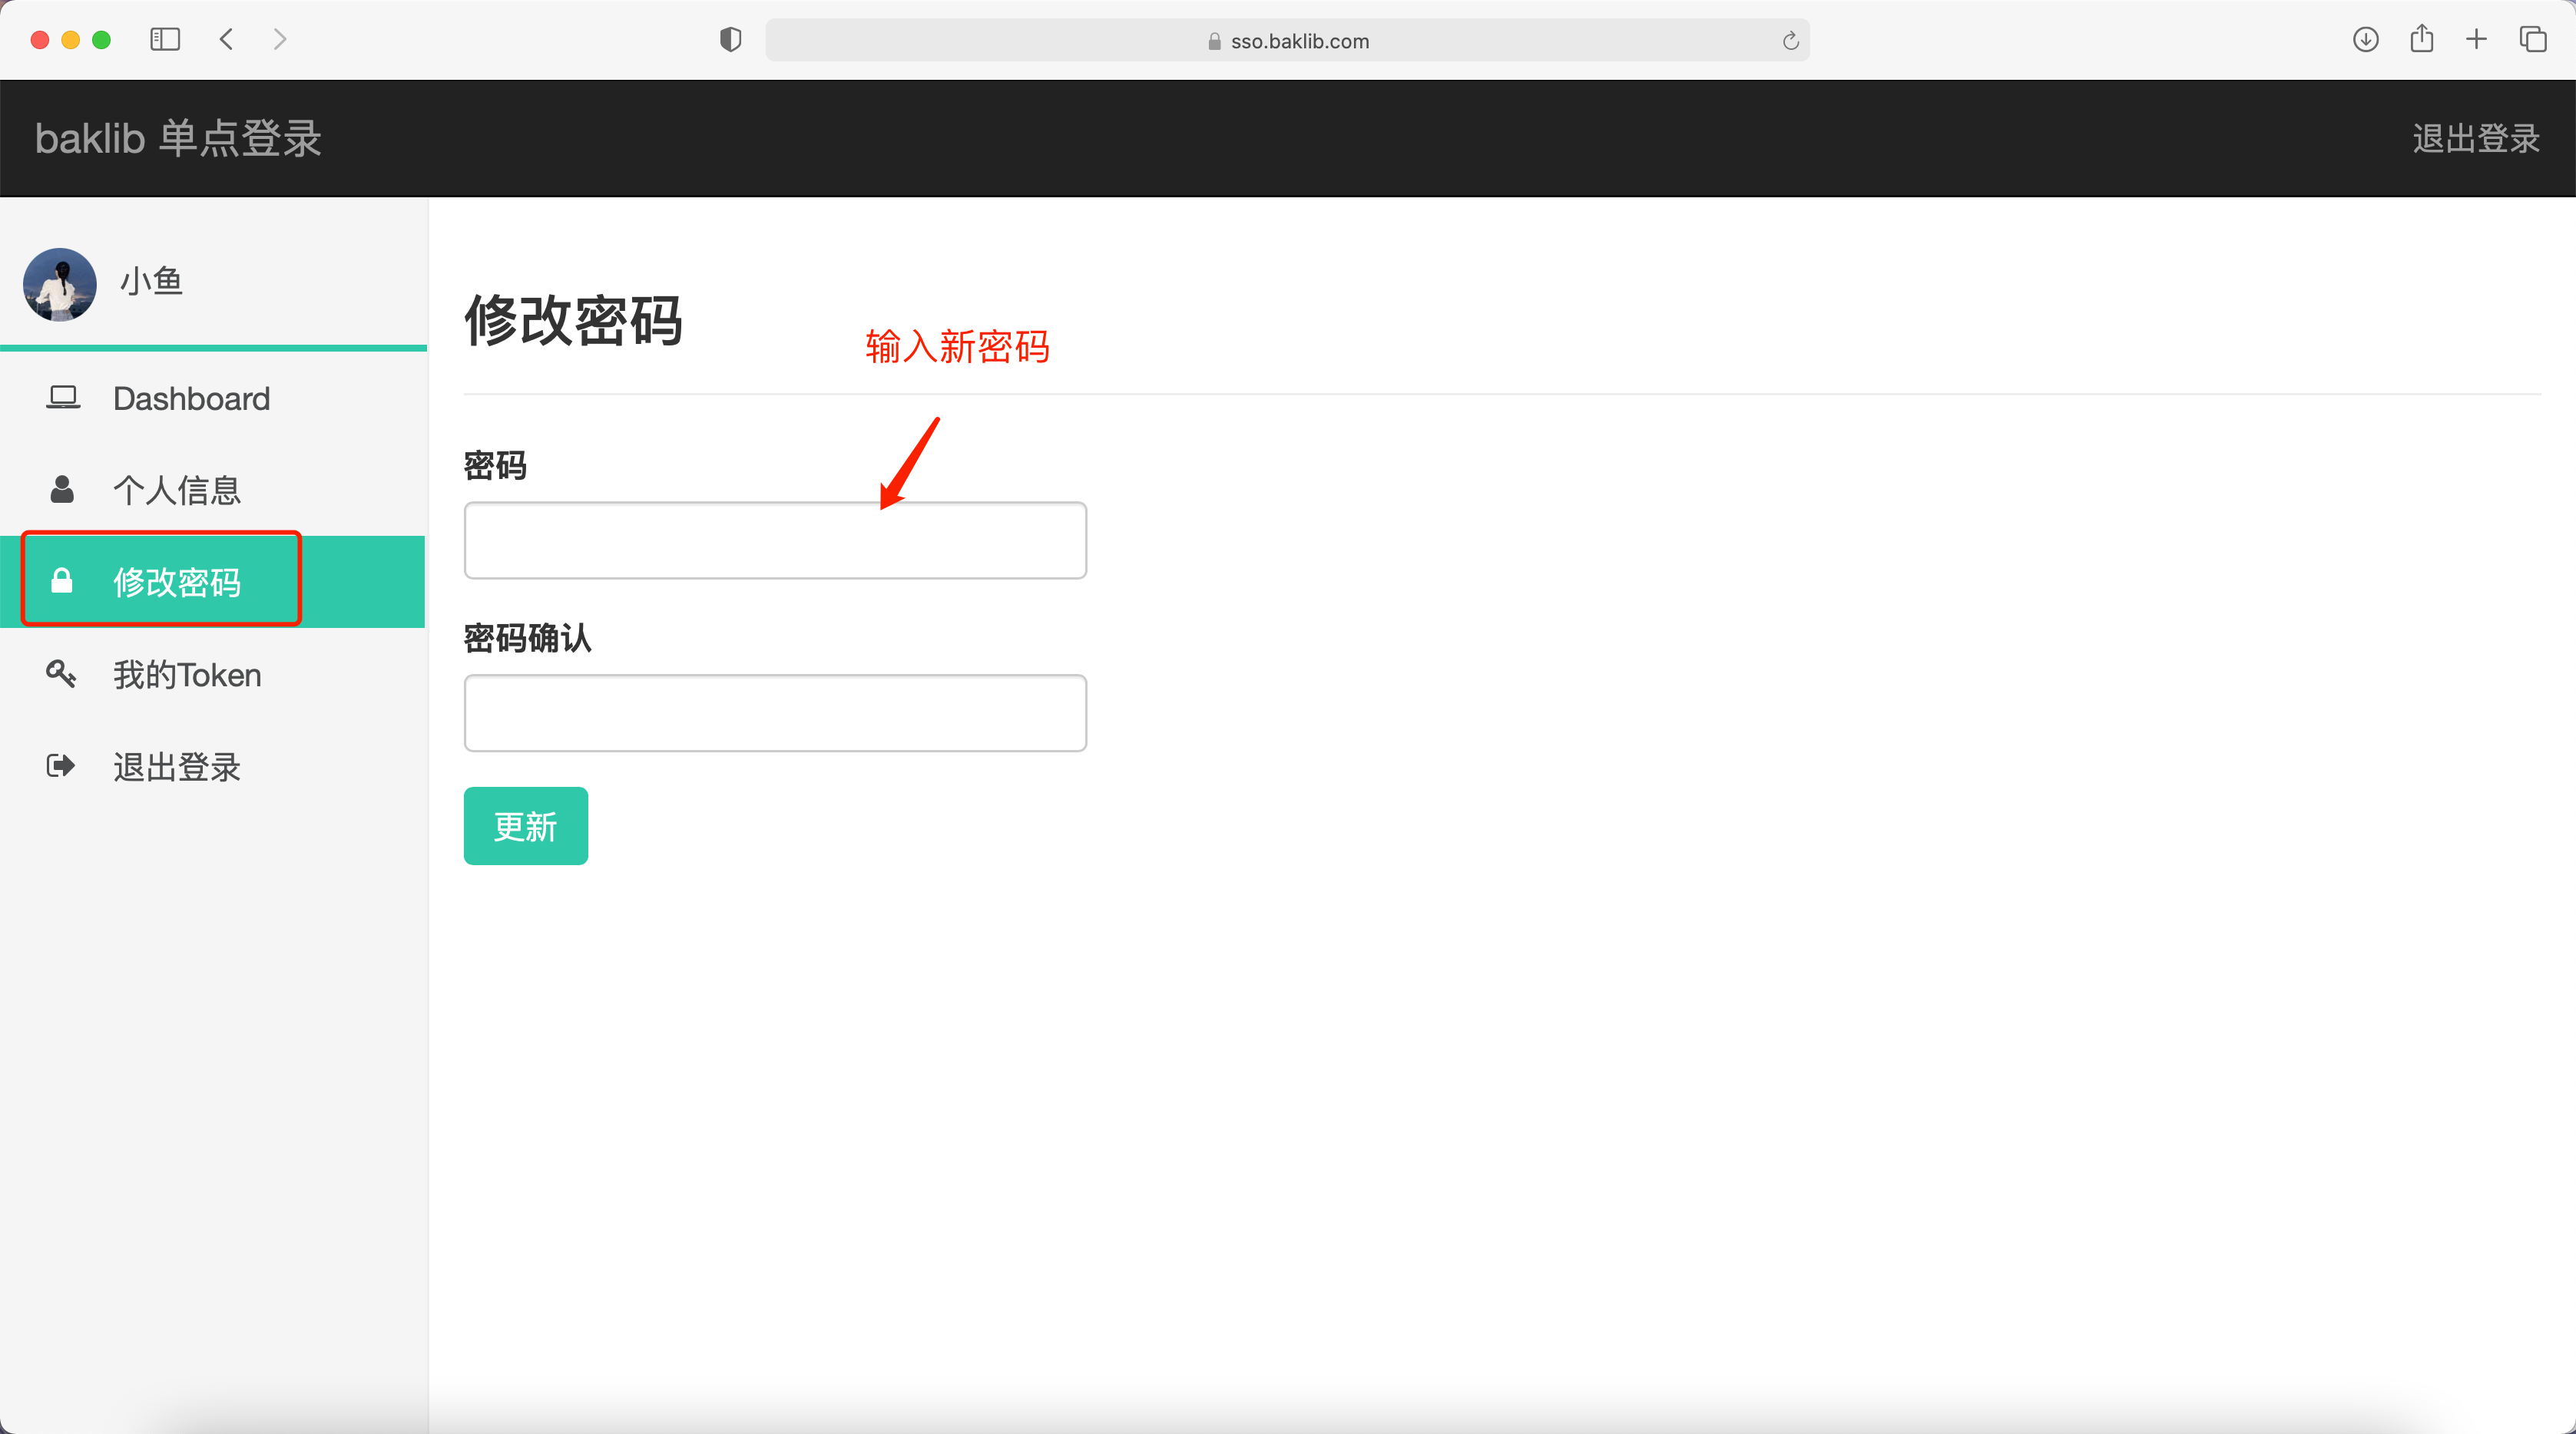This screenshot has height=1434, width=2576.
Task: Show the tab overview icon
Action: (2532, 40)
